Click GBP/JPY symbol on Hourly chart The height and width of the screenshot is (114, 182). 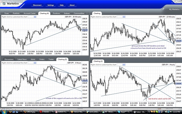[x=165, y=65]
